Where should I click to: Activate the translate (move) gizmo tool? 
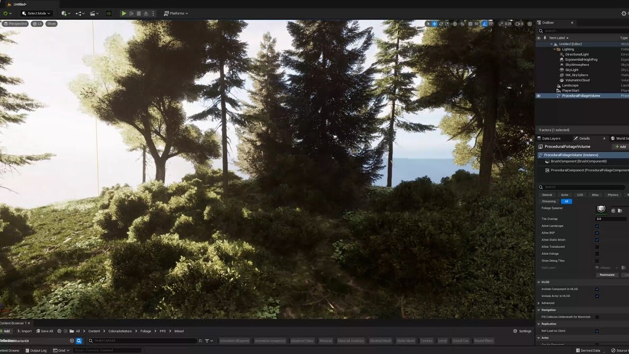click(434, 24)
